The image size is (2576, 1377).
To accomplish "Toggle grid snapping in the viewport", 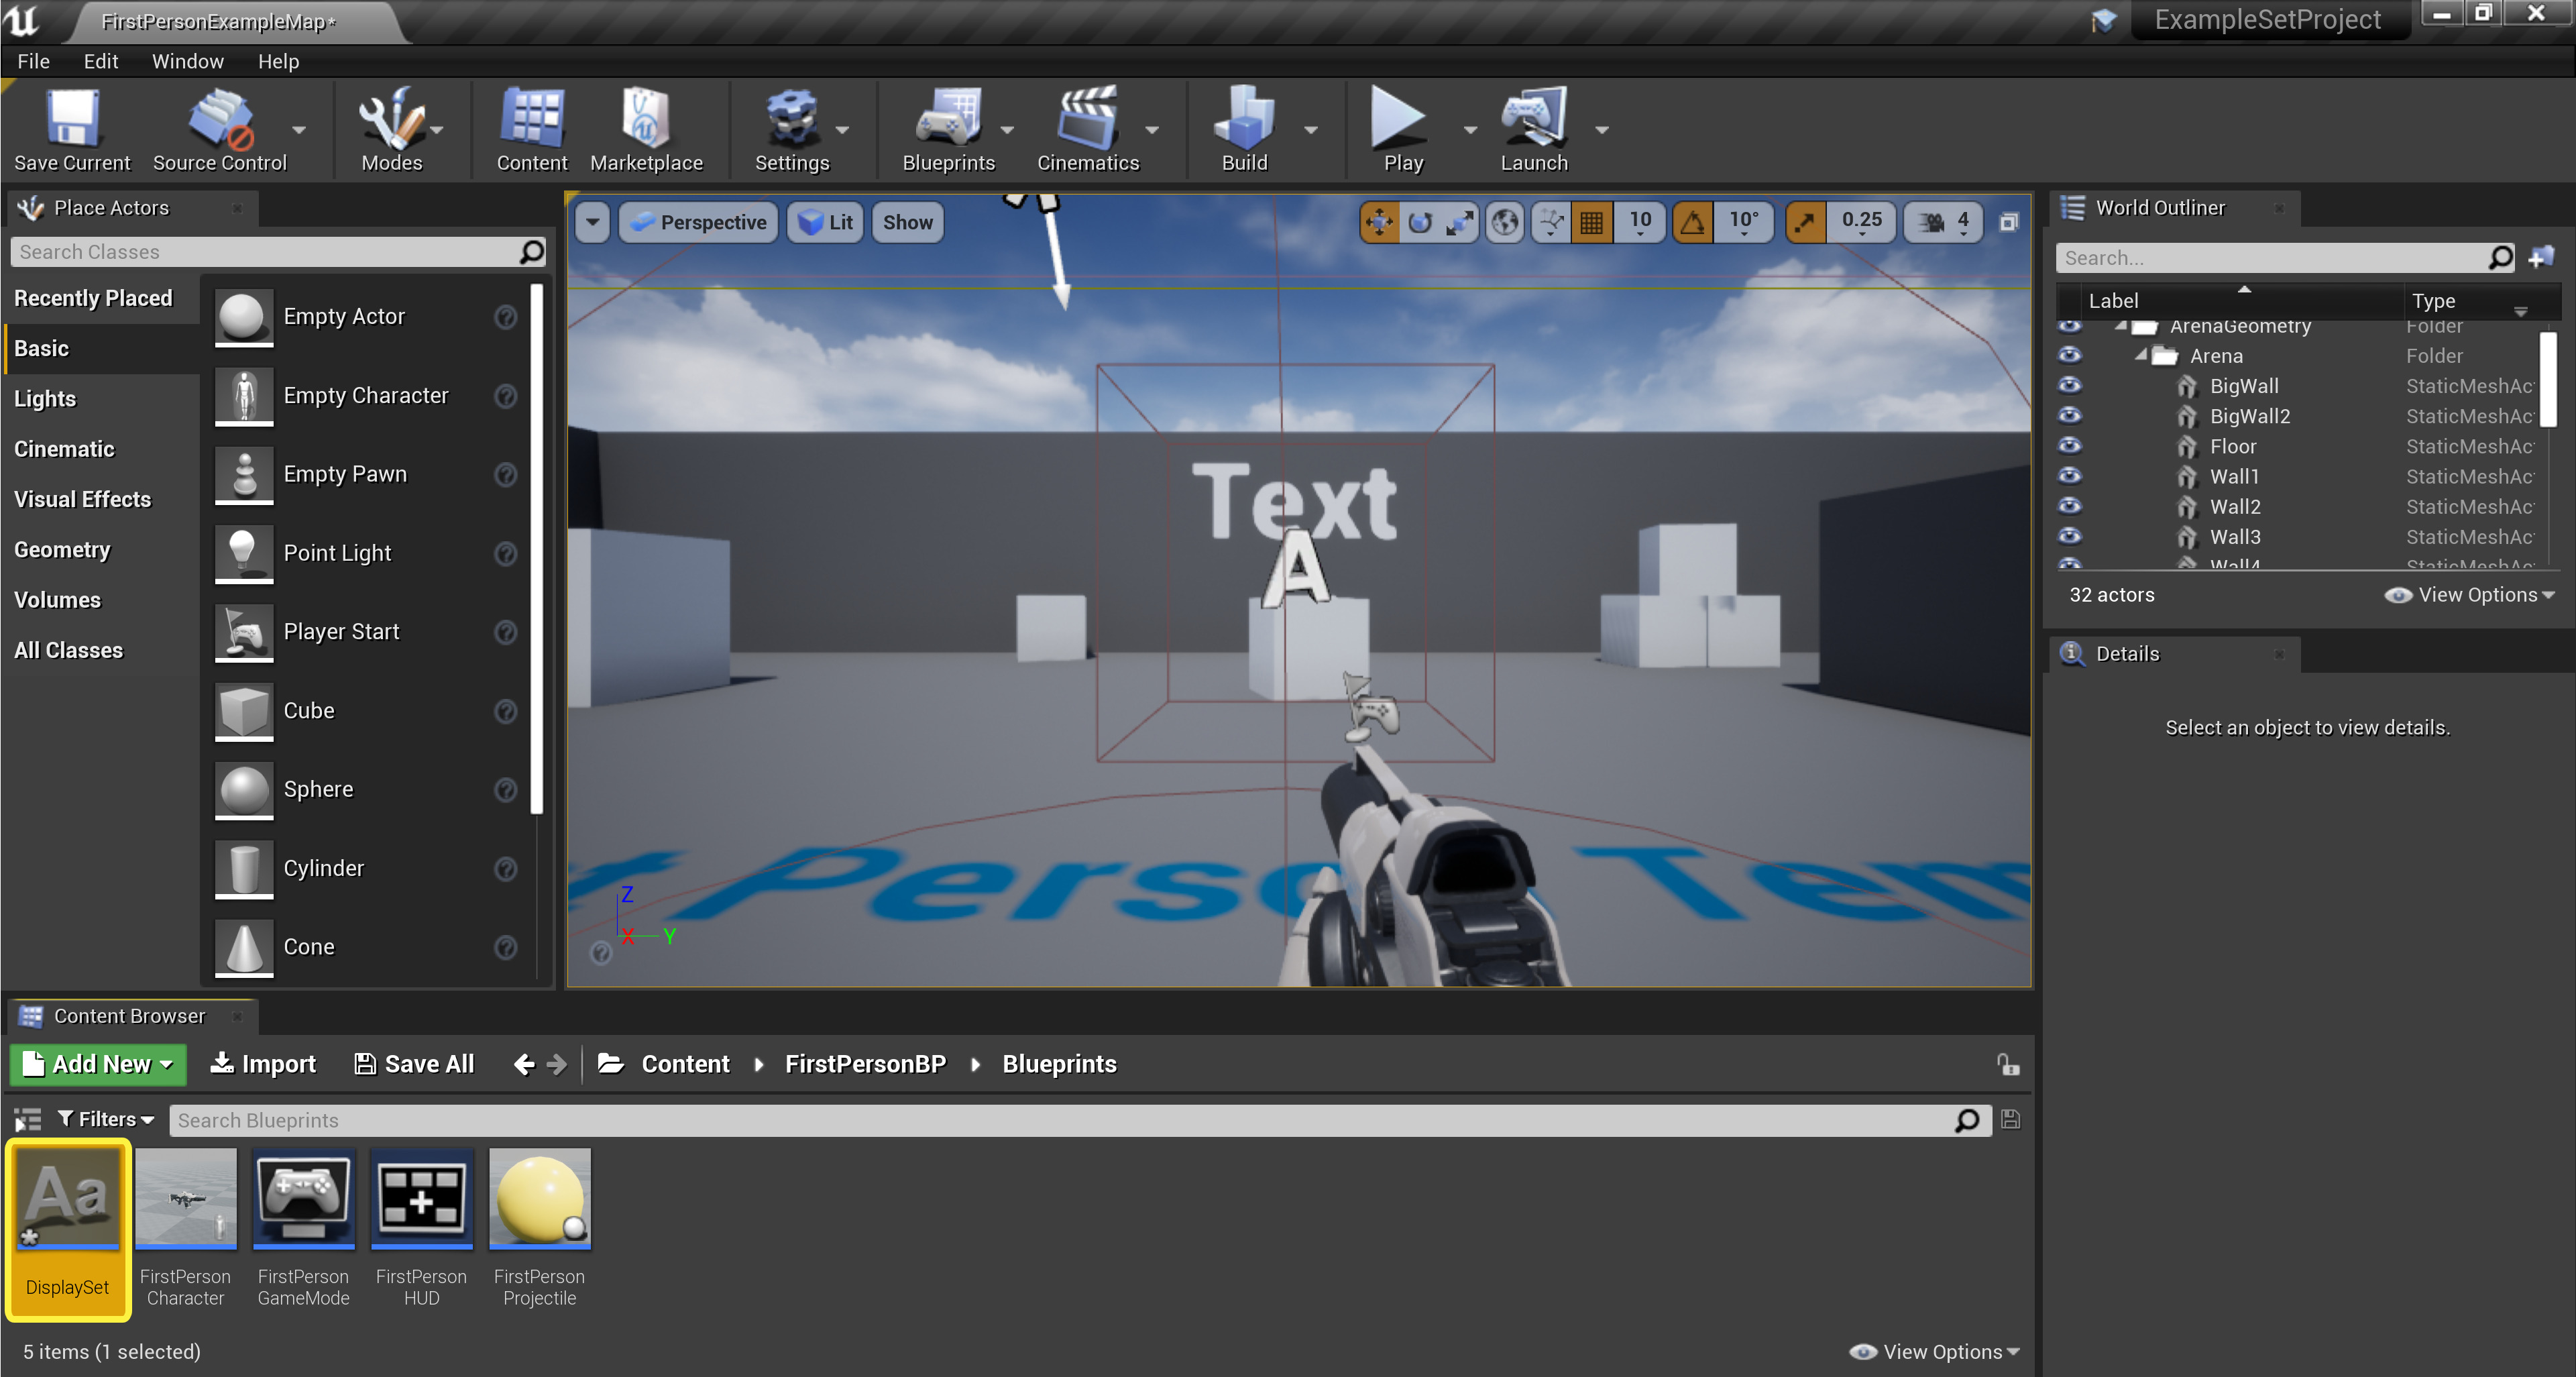I will 1593,222.
